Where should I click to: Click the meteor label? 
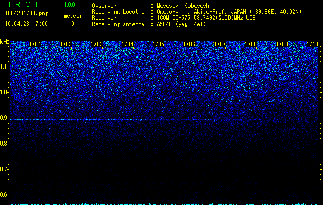(x=73, y=16)
